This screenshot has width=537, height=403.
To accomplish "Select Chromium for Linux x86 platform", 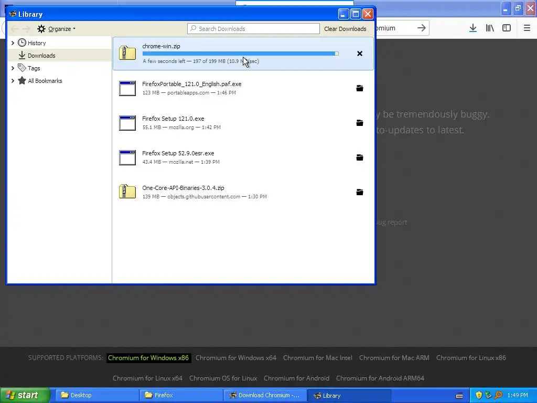I will click(471, 358).
